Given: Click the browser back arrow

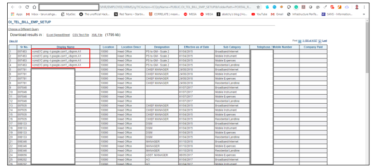Looking at the screenshot, I should pyautogui.click(x=13, y=7).
